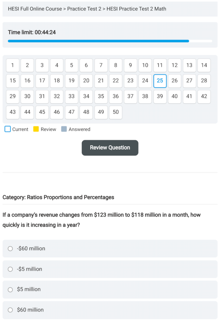218x324 pixels.
Task: Go to Practice Test 2 via breadcrumb
Action: tap(84, 9)
